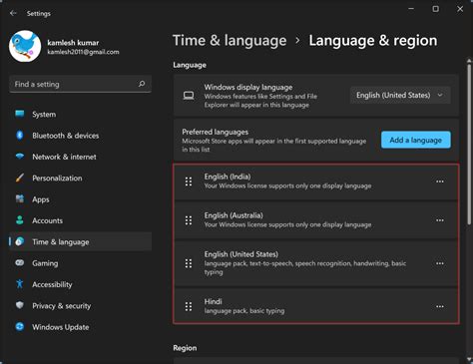The width and height of the screenshot is (473, 364).
Task: Click the Bluetooth icon in sidebar
Action: pos(20,136)
